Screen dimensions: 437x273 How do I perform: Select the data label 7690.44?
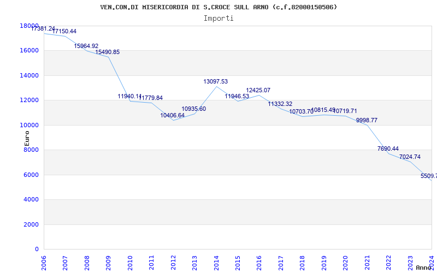coord(388,149)
